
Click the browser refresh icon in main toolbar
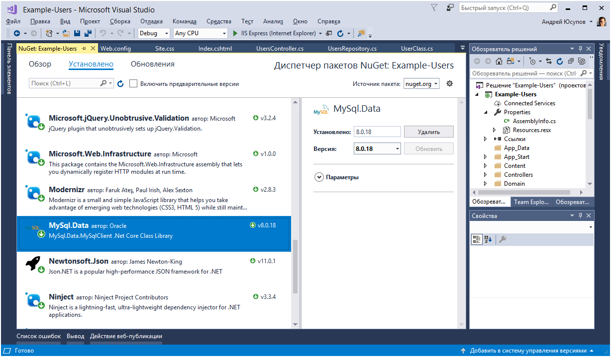click(x=340, y=33)
